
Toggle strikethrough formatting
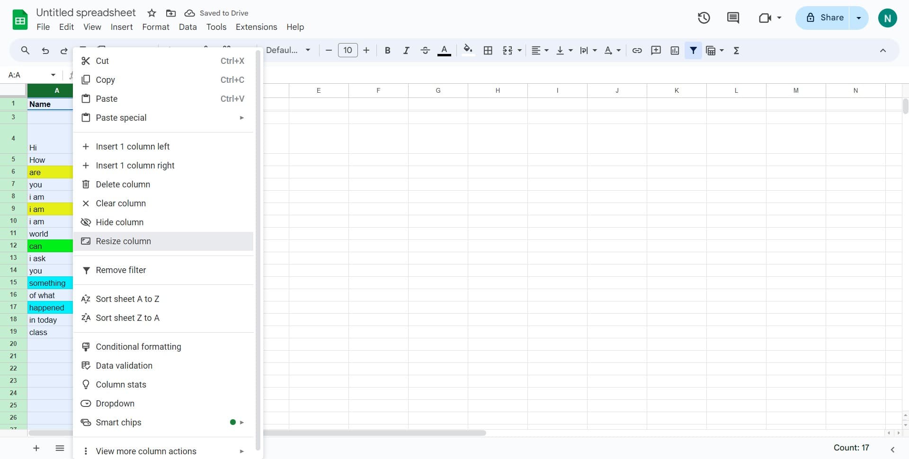pos(425,50)
